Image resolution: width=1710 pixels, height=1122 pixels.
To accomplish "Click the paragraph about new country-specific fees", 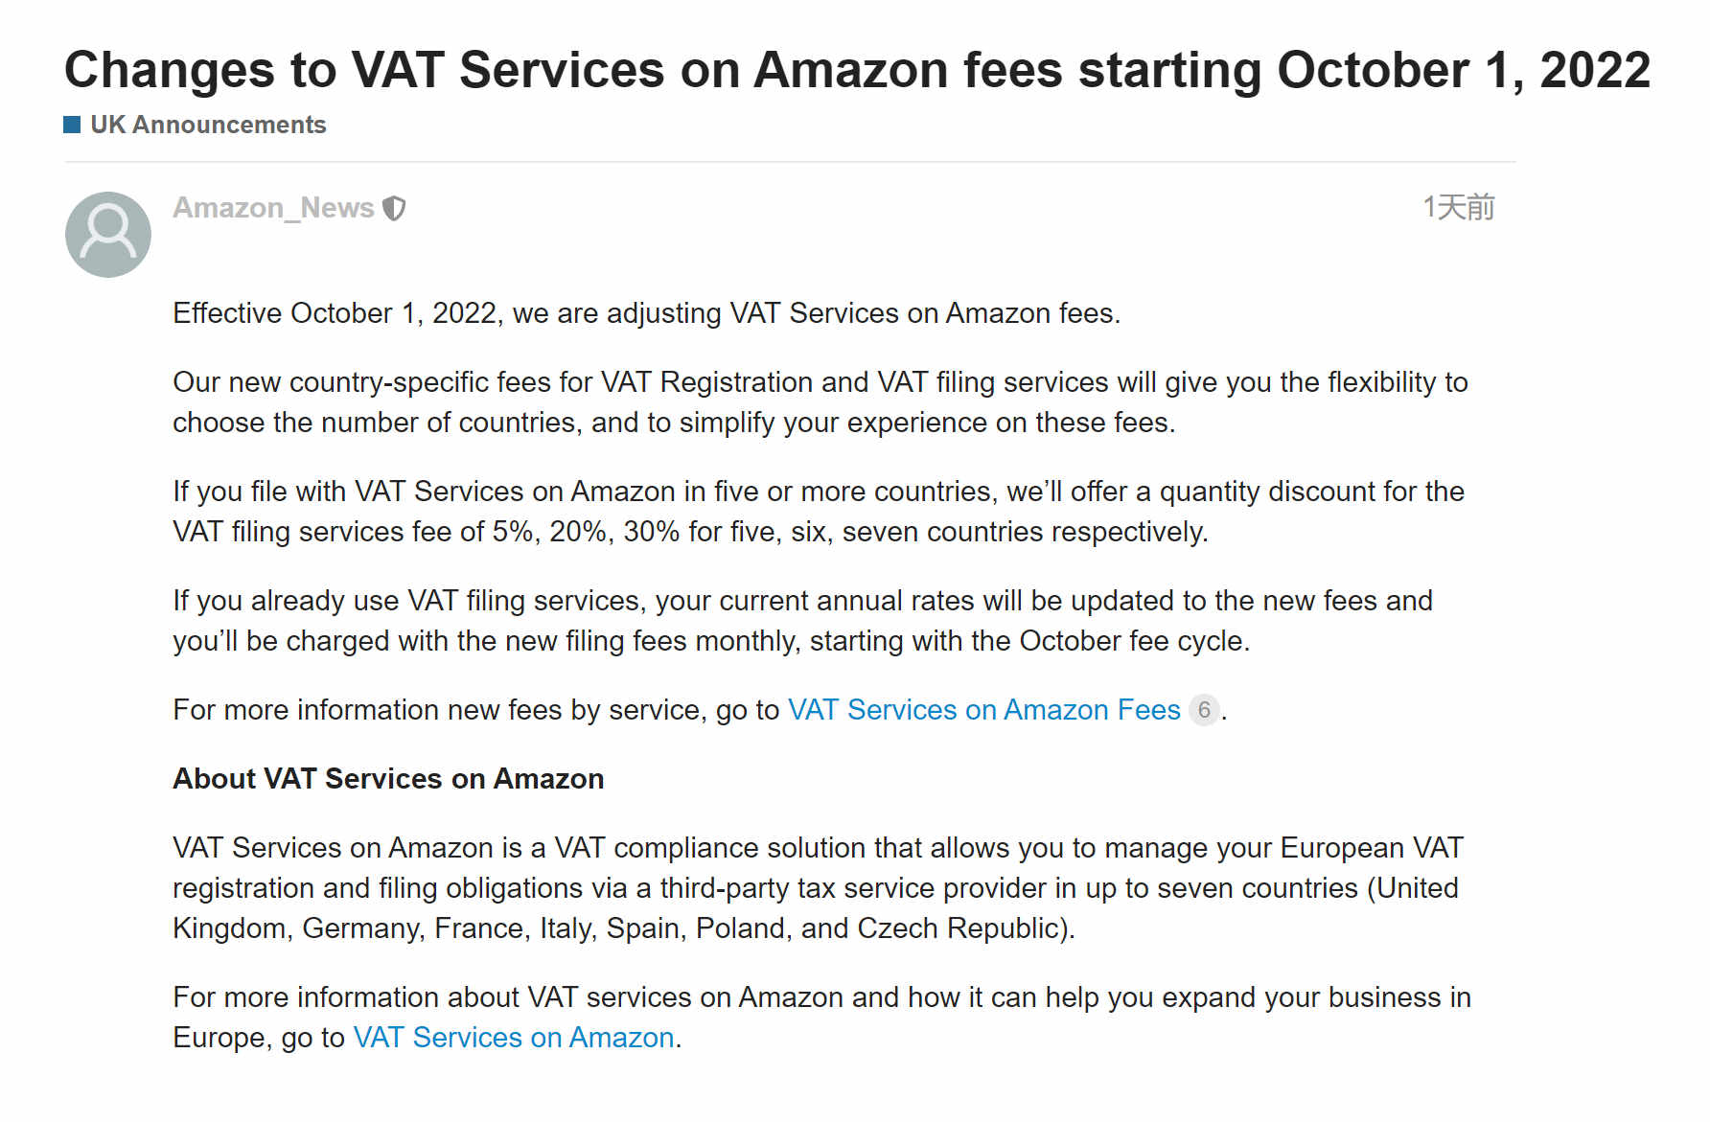I will (820, 402).
